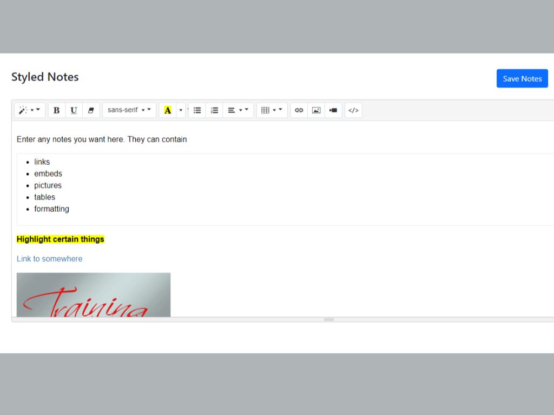The height and width of the screenshot is (415, 554).
Task: Expand the color picker dropdown arrow
Action: (181, 110)
